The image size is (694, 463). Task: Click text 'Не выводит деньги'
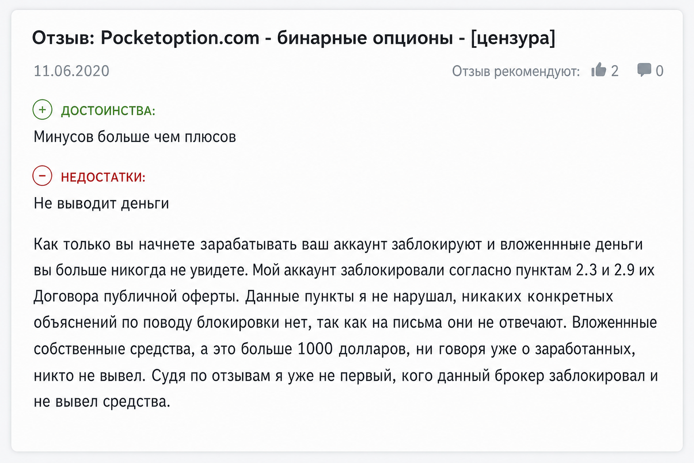click(101, 203)
